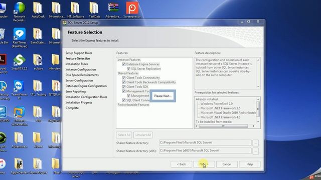Click prerequisites vertical scroll down arrow
The height and width of the screenshot is (180, 321).
[x=258, y=122]
